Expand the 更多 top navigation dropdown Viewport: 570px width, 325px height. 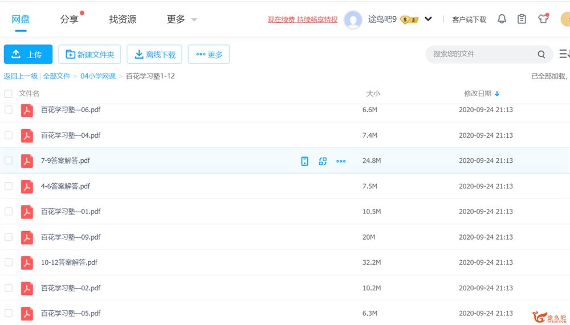click(182, 19)
